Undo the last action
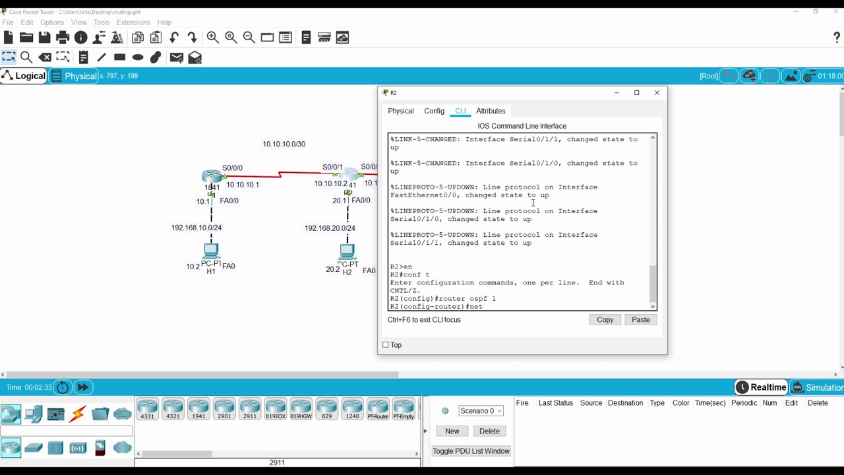 tap(174, 38)
